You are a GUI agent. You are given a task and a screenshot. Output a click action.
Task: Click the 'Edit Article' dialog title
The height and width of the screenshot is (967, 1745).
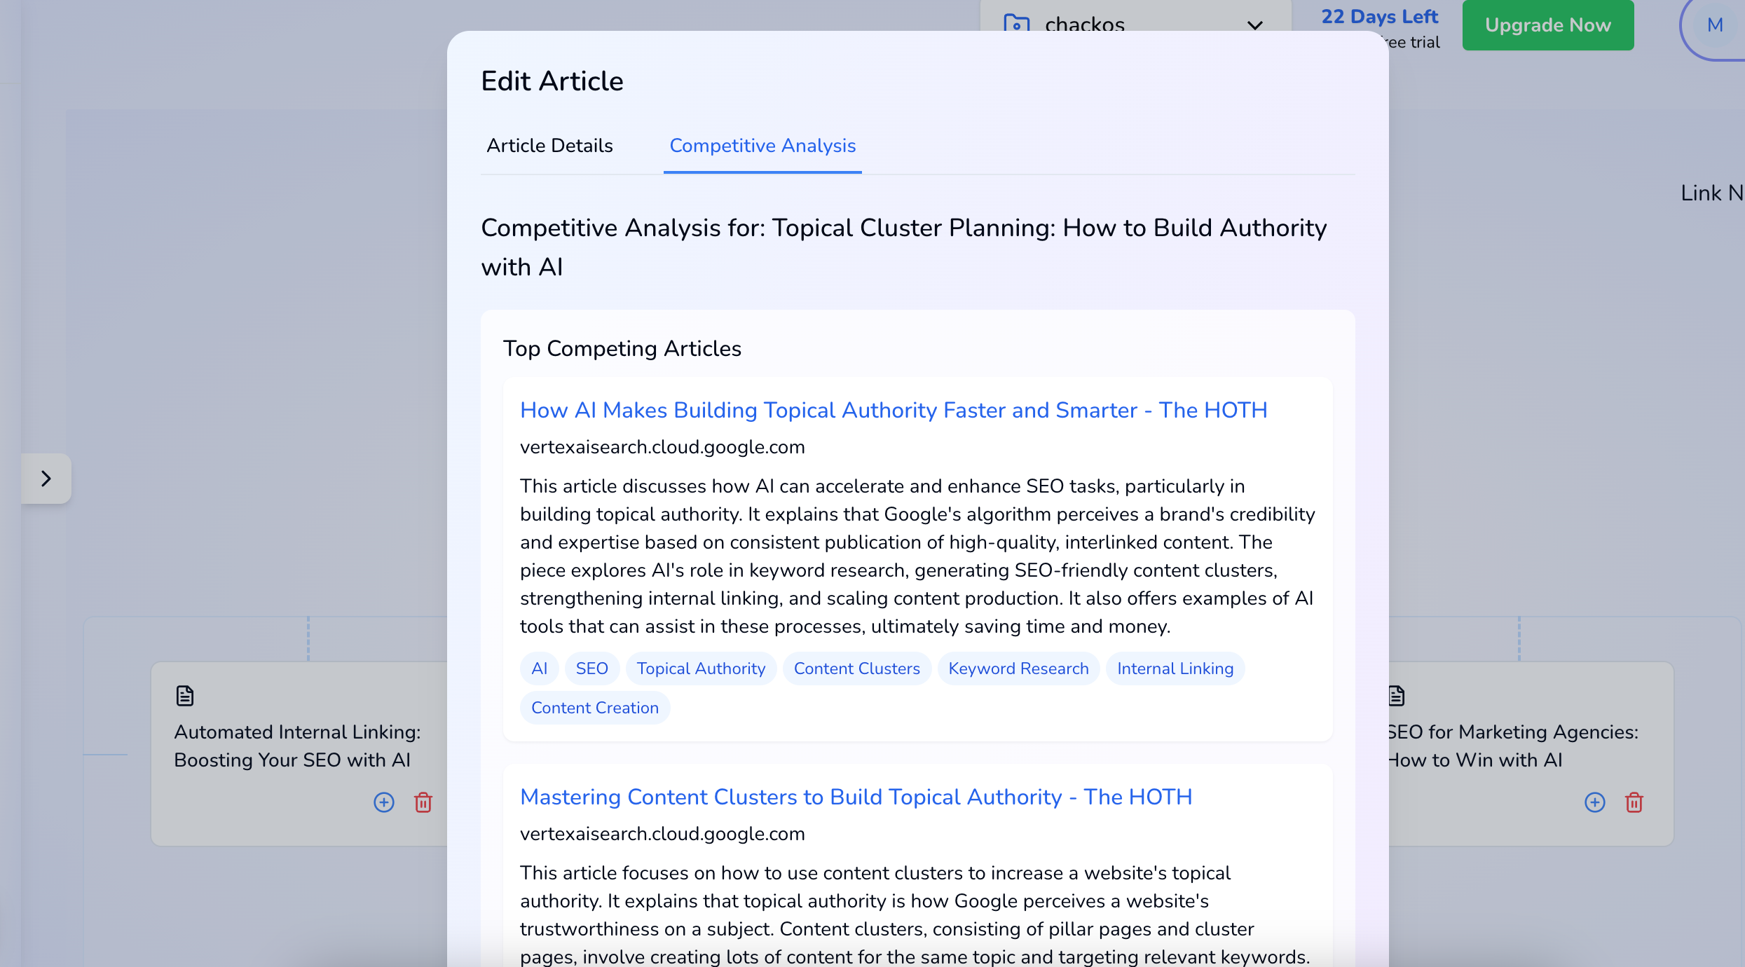coord(552,81)
